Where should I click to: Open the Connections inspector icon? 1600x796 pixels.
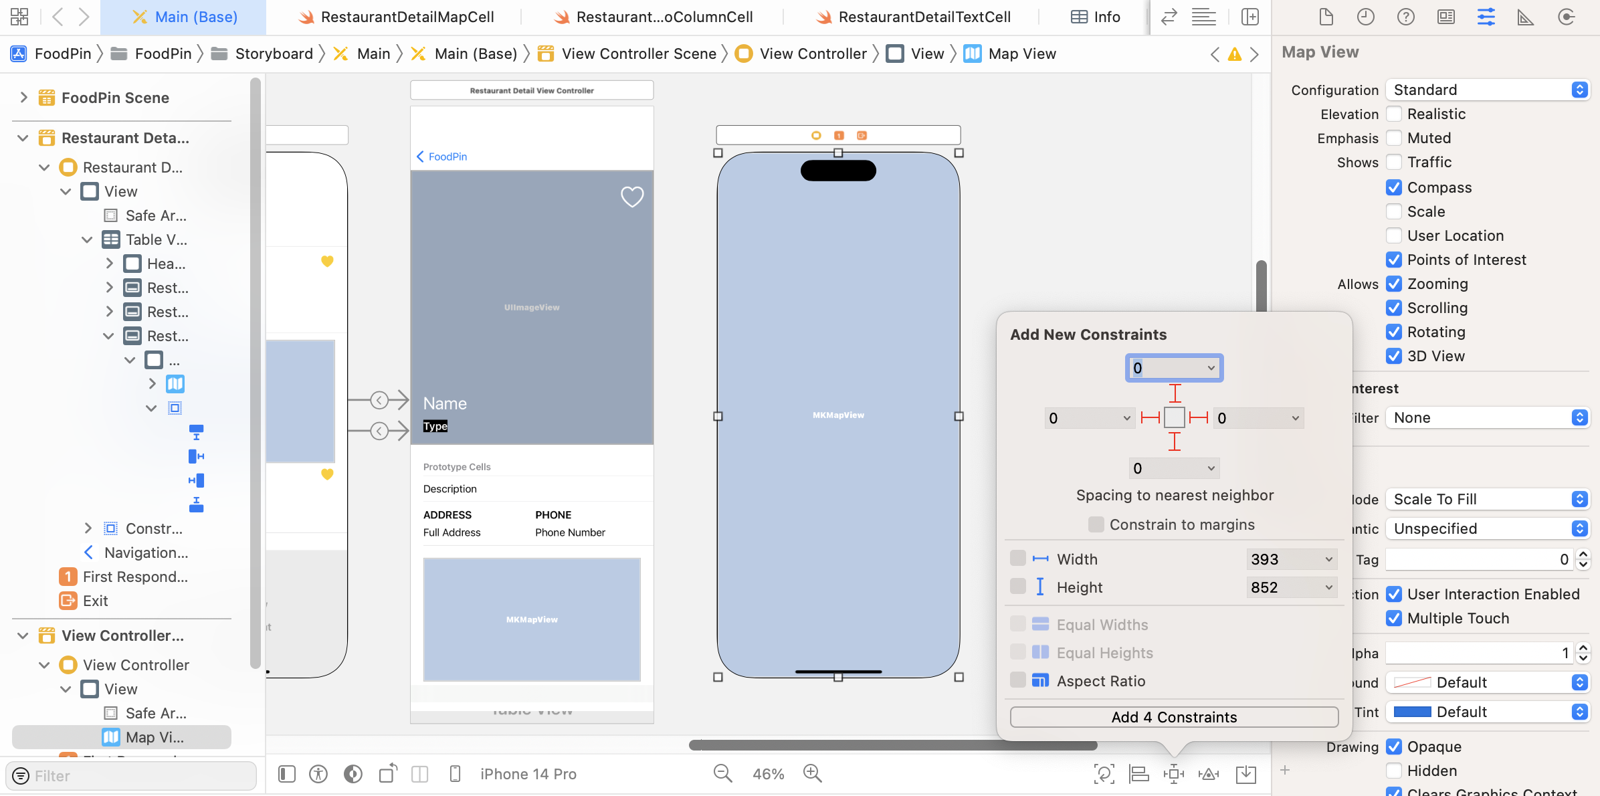click(x=1566, y=17)
